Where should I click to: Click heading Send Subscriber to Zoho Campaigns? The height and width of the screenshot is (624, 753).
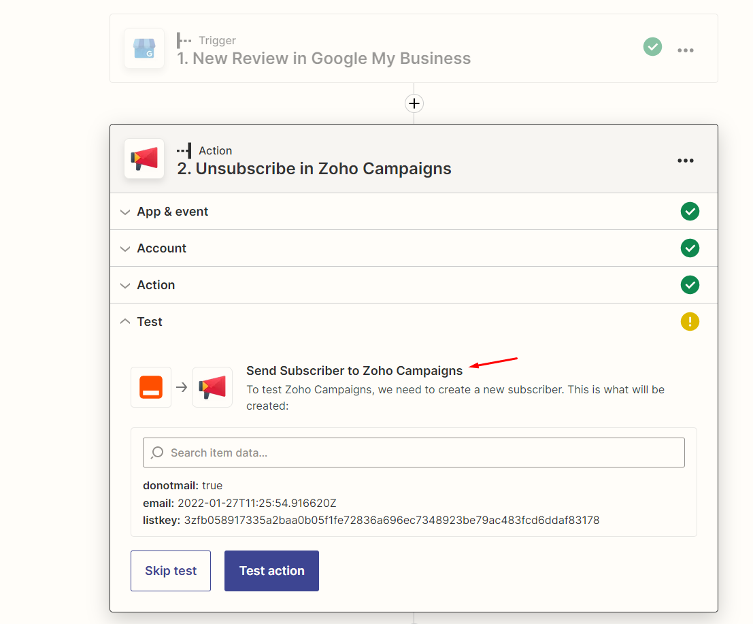354,371
